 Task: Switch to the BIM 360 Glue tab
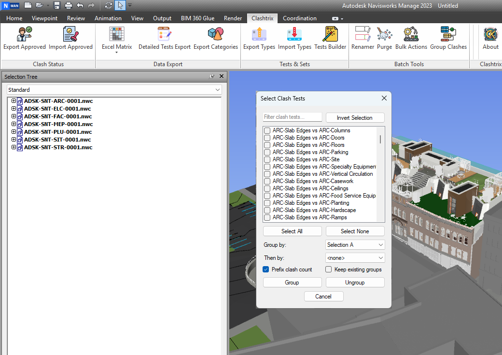click(197, 18)
